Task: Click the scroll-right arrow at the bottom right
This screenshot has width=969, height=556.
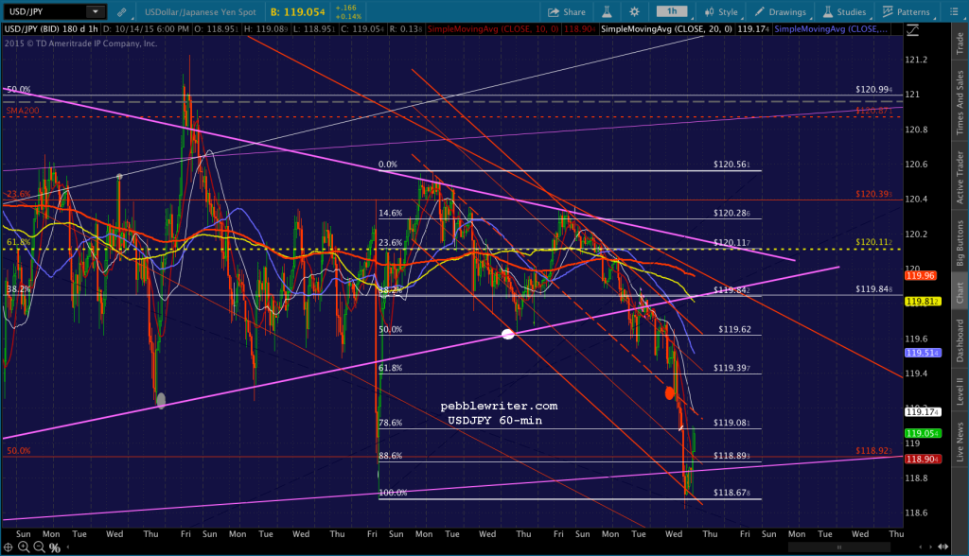Action: 931,547
